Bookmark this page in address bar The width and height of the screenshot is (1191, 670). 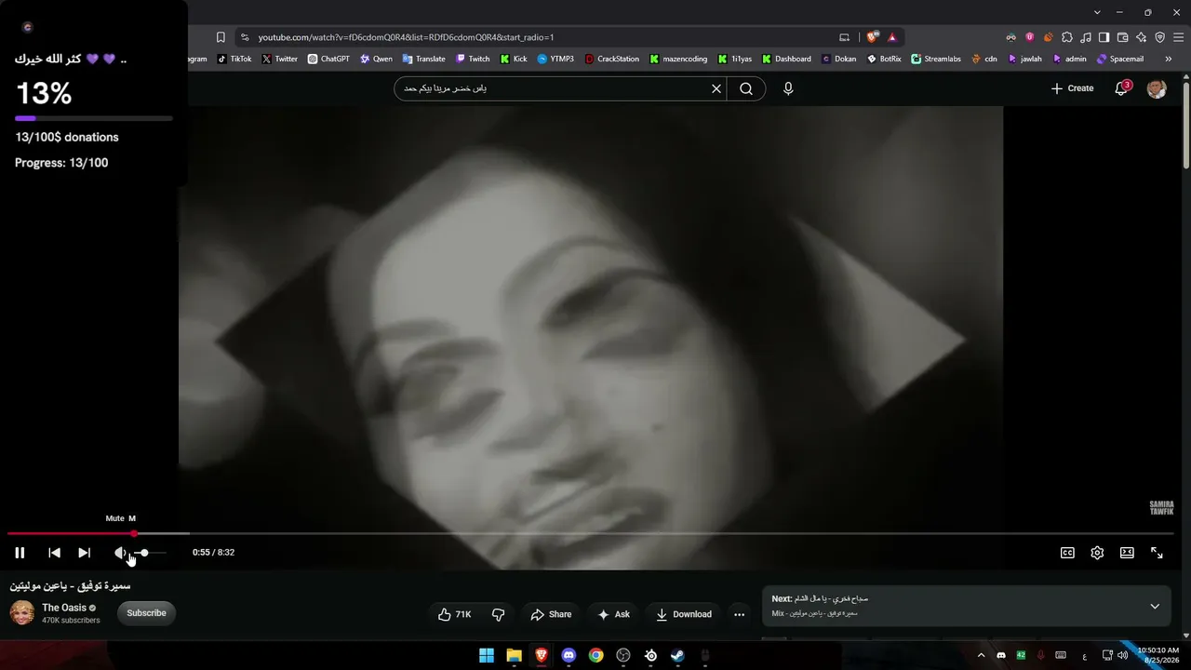[221, 37]
